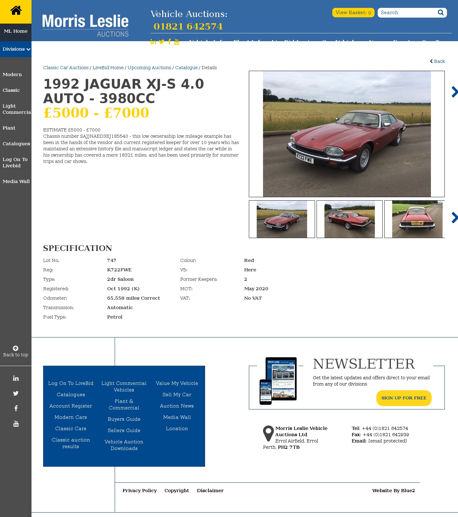Screen dimensions: 458x517
Task: Open Catalogue breadcrumb link
Action: [x=186, y=68]
